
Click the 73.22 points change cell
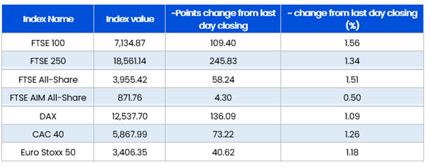coord(223,134)
